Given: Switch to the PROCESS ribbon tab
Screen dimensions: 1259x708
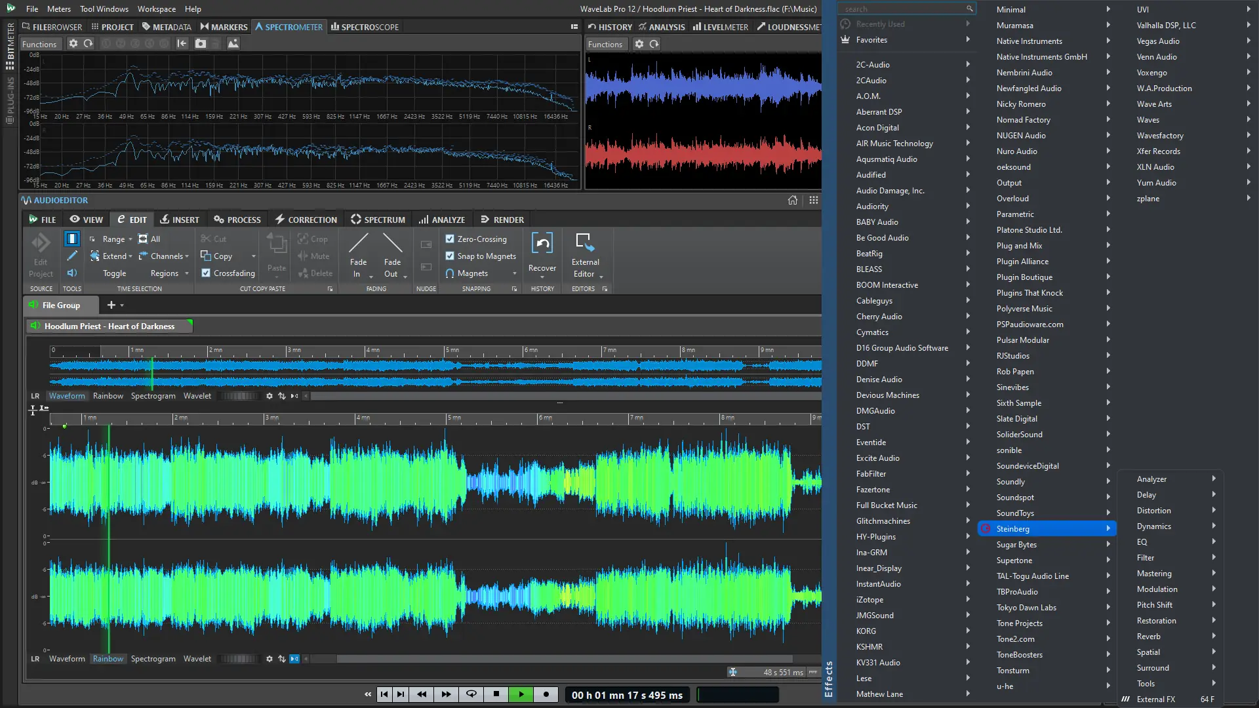Looking at the screenshot, I should click(x=237, y=220).
